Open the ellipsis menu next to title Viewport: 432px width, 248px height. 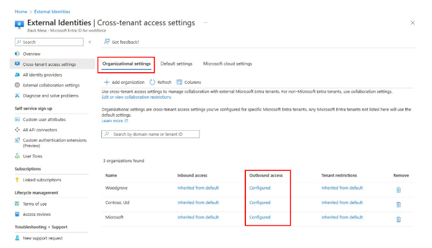(x=206, y=23)
